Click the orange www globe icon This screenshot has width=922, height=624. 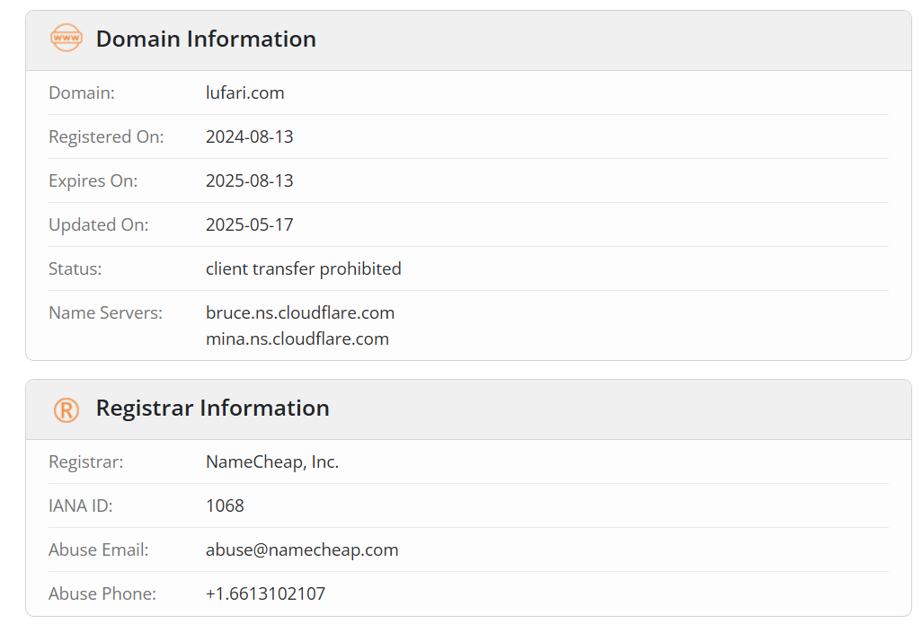click(66, 39)
